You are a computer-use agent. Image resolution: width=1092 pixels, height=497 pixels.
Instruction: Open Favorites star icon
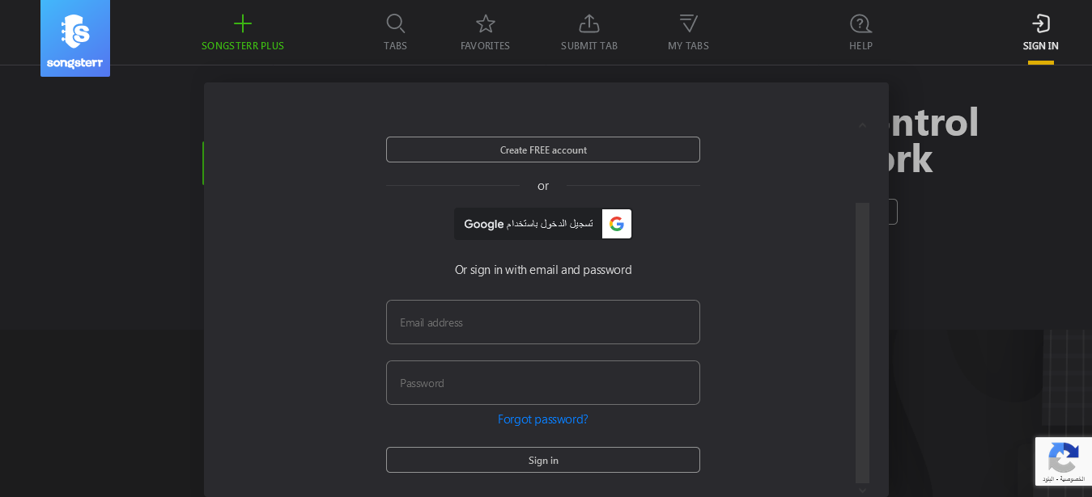(485, 23)
